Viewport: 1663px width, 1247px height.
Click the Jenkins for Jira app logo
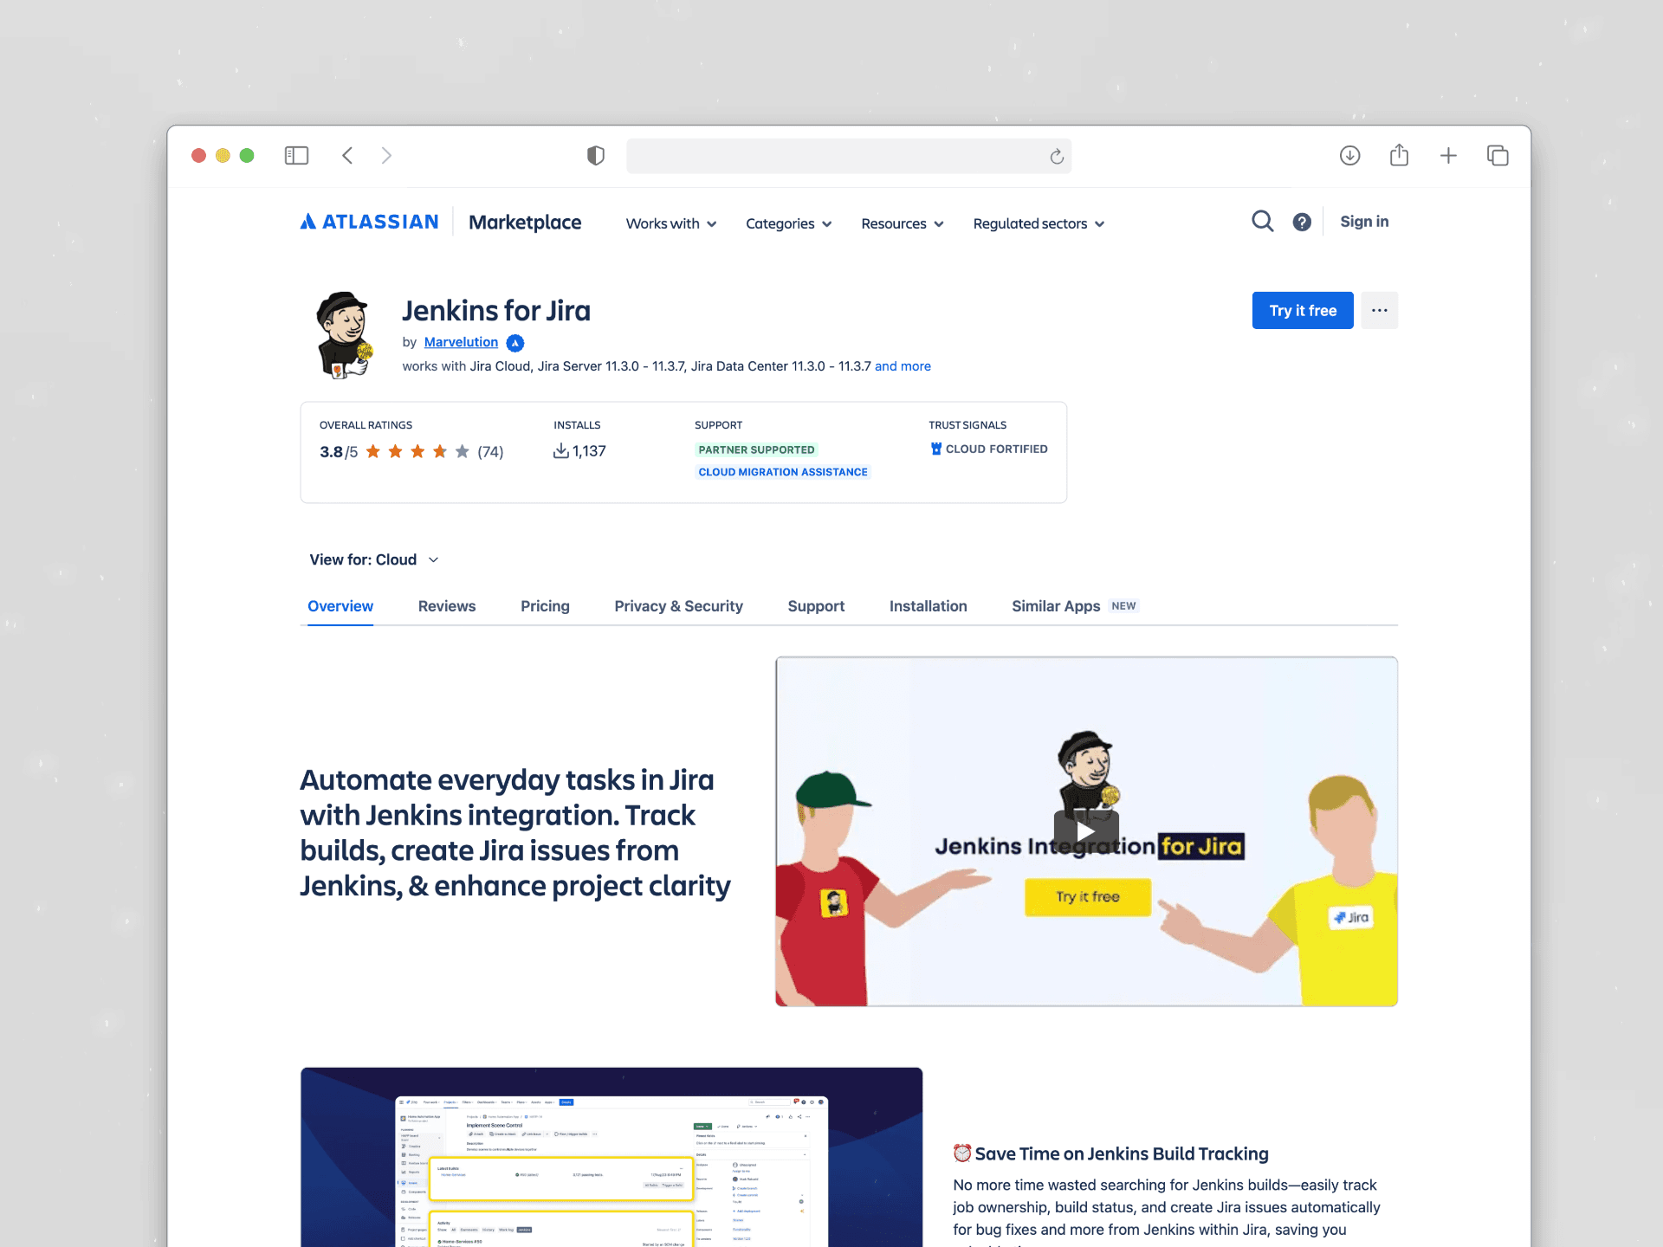point(344,335)
